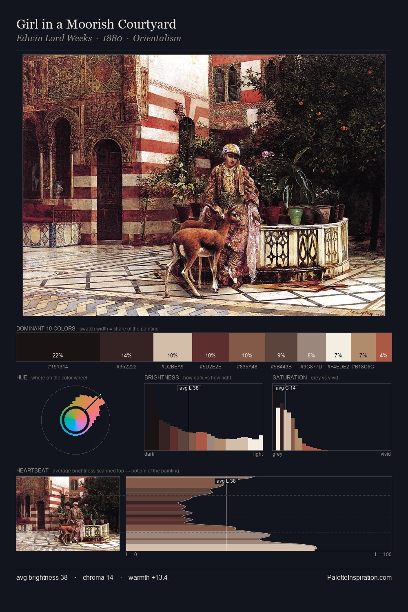Click the hex code #F4EDE2 label
The width and height of the screenshot is (408, 612).
(338, 367)
